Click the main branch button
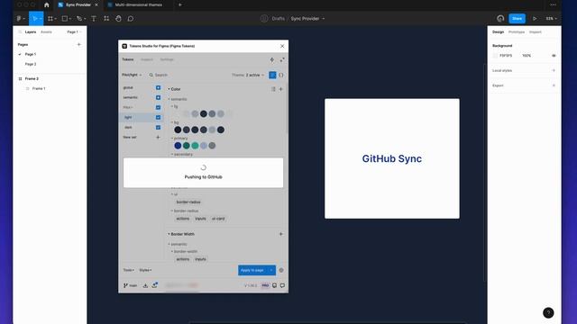 [130, 285]
